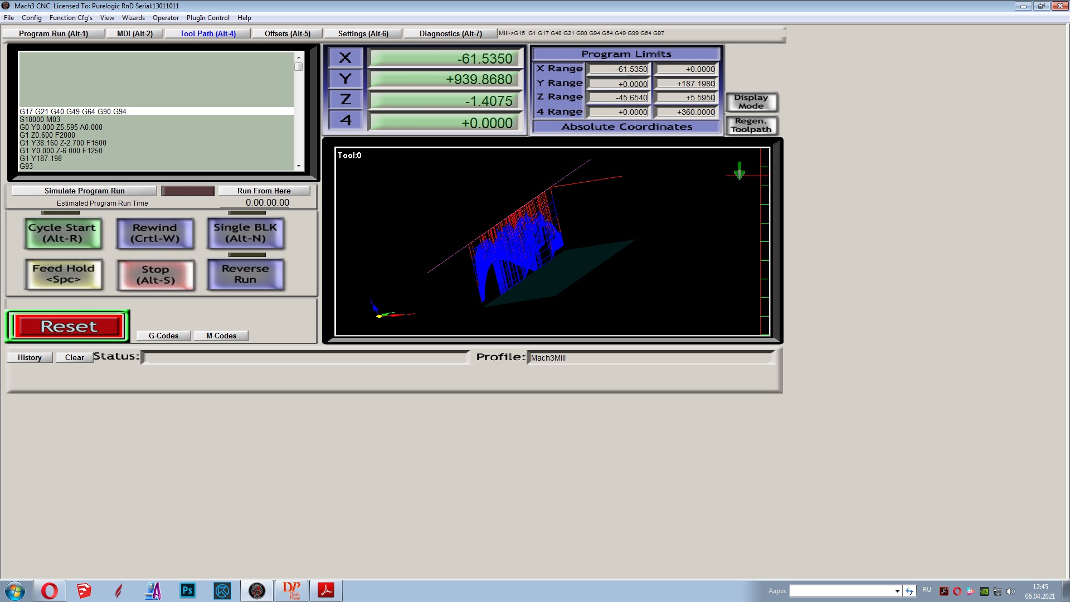Click the Z axis zero button
Image resolution: width=1070 pixels, height=602 pixels.
coord(346,100)
